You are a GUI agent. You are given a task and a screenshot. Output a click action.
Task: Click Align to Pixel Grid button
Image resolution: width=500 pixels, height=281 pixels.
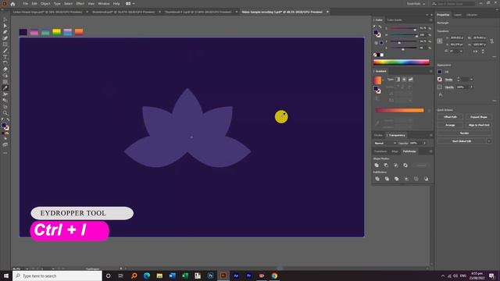(479, 125)
